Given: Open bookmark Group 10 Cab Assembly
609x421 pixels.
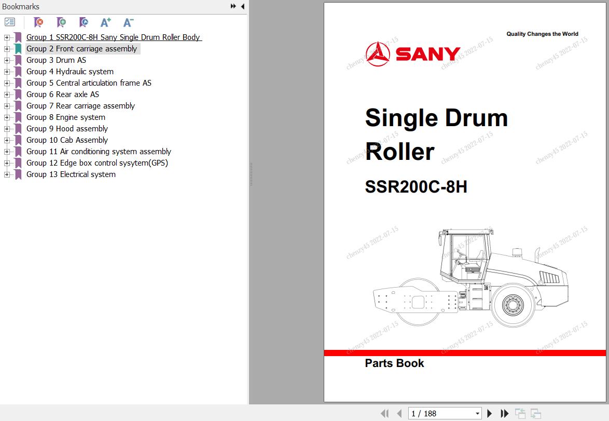Looking at the screenshot, I should [x=67, y=140].
